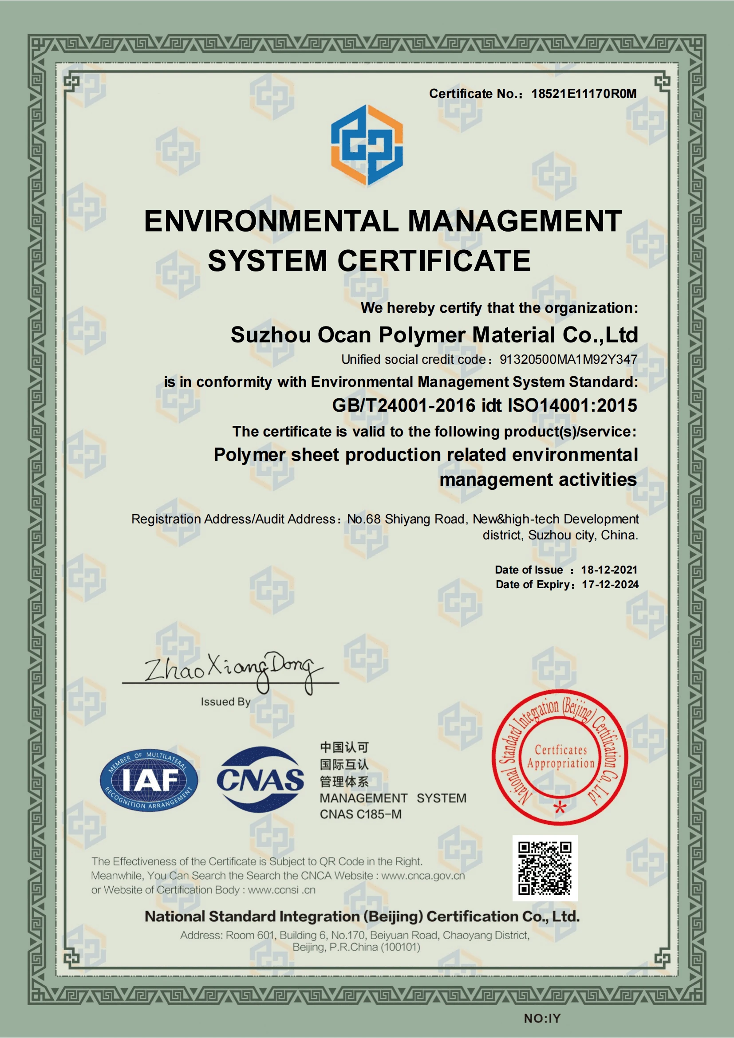Image resolution: width=734 pixels, height=1038 pixels.
Task: Click the credit code 91320500MA1M92Y347
Action: pos(568,359)
